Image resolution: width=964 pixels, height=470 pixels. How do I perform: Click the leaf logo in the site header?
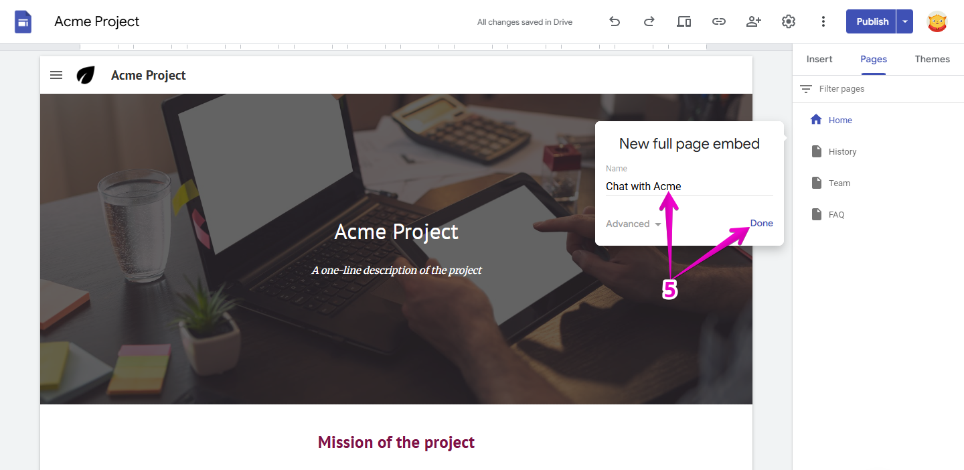coord(86,75)
